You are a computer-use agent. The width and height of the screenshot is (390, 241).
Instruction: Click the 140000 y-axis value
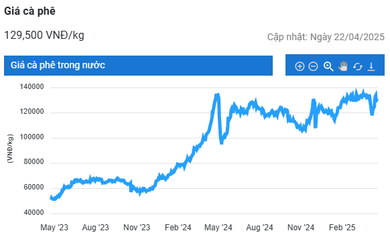pyautogui.click(x=31, y=87)
